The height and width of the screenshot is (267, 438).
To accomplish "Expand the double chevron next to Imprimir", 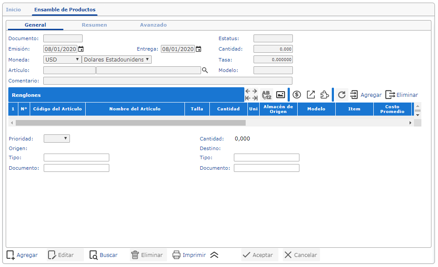I will pos(214,255).
